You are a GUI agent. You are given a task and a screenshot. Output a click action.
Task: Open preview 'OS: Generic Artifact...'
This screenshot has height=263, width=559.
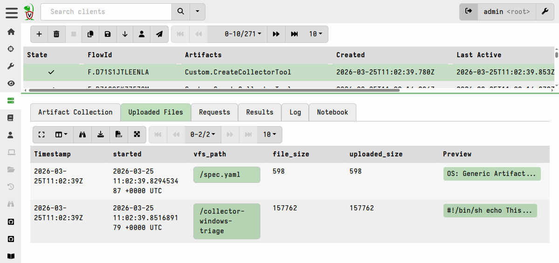tap(492, 174)
